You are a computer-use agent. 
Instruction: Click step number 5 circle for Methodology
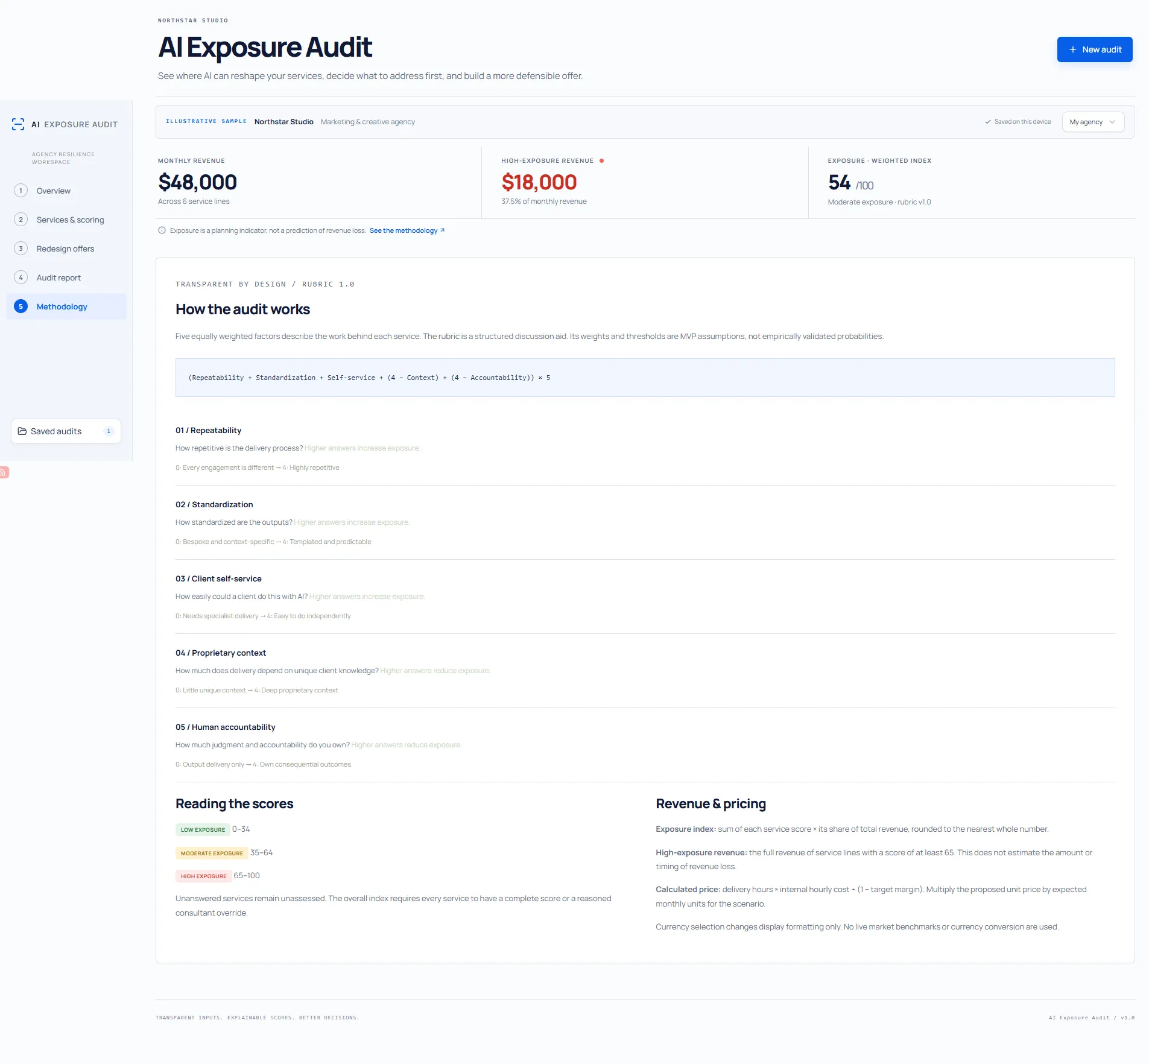[x=21, y=306]
